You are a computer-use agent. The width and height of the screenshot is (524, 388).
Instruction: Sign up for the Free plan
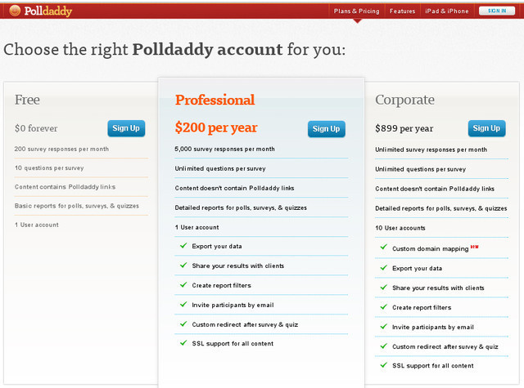126,128
